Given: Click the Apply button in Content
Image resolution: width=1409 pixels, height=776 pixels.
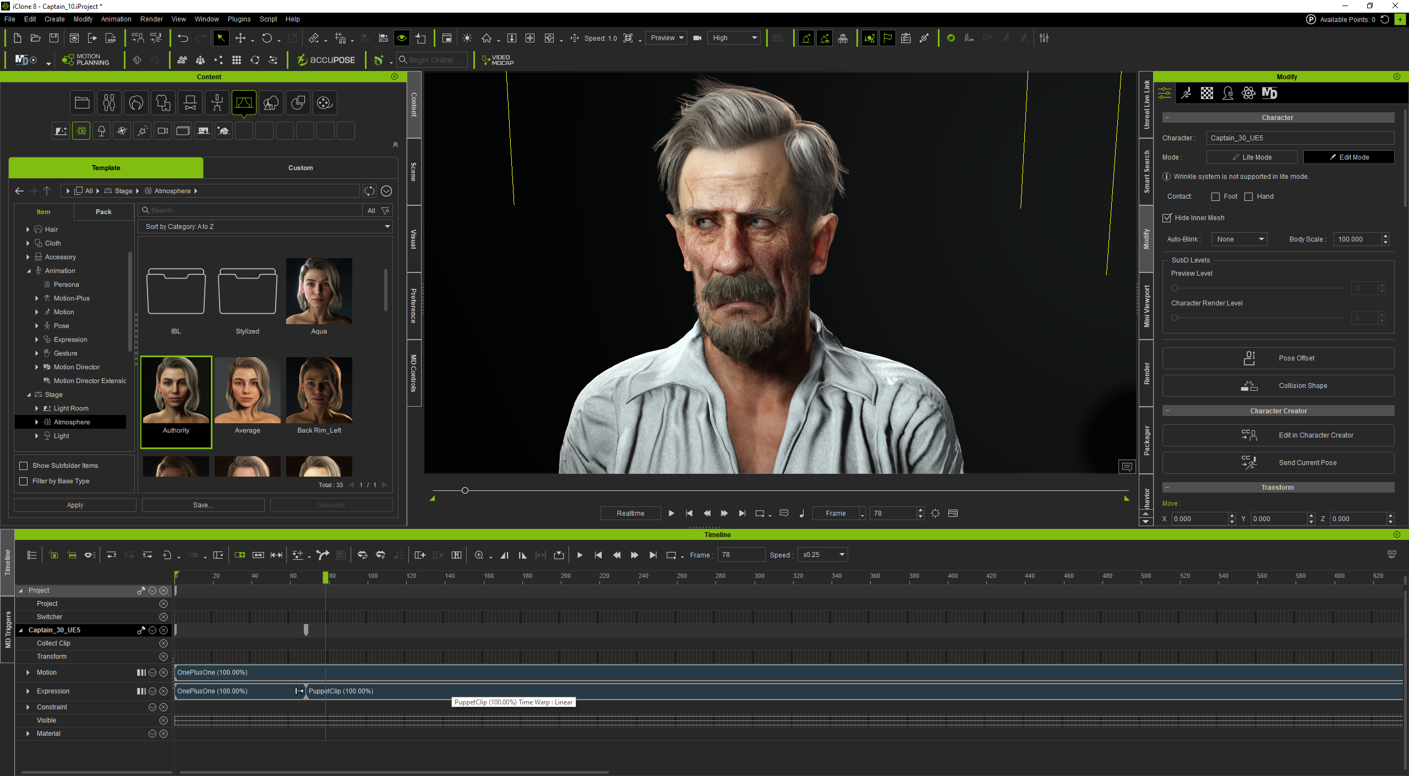Looking at the screenshot, I should [x=75, y=505].
